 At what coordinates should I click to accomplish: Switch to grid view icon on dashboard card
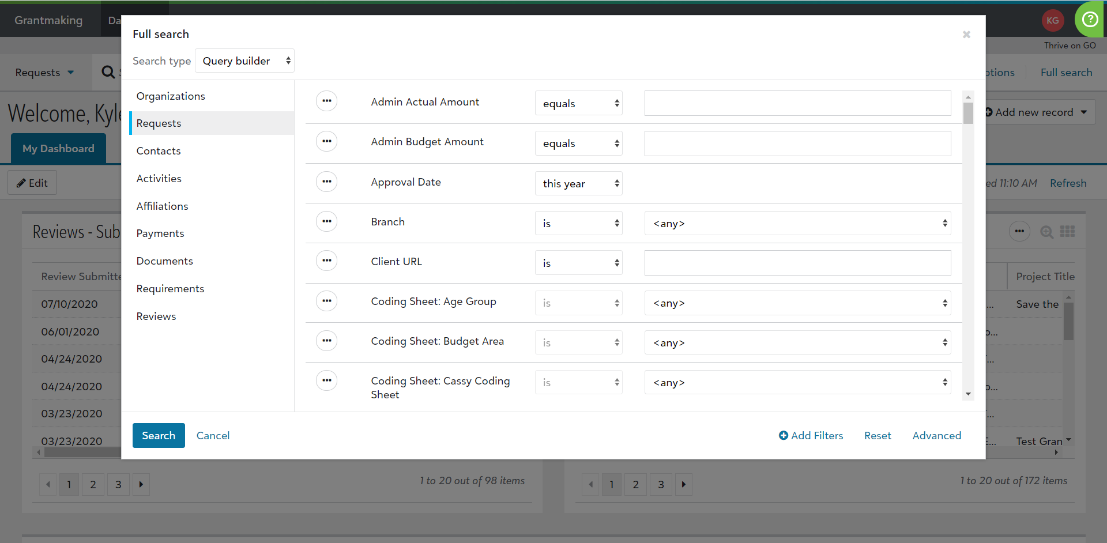1067,231
